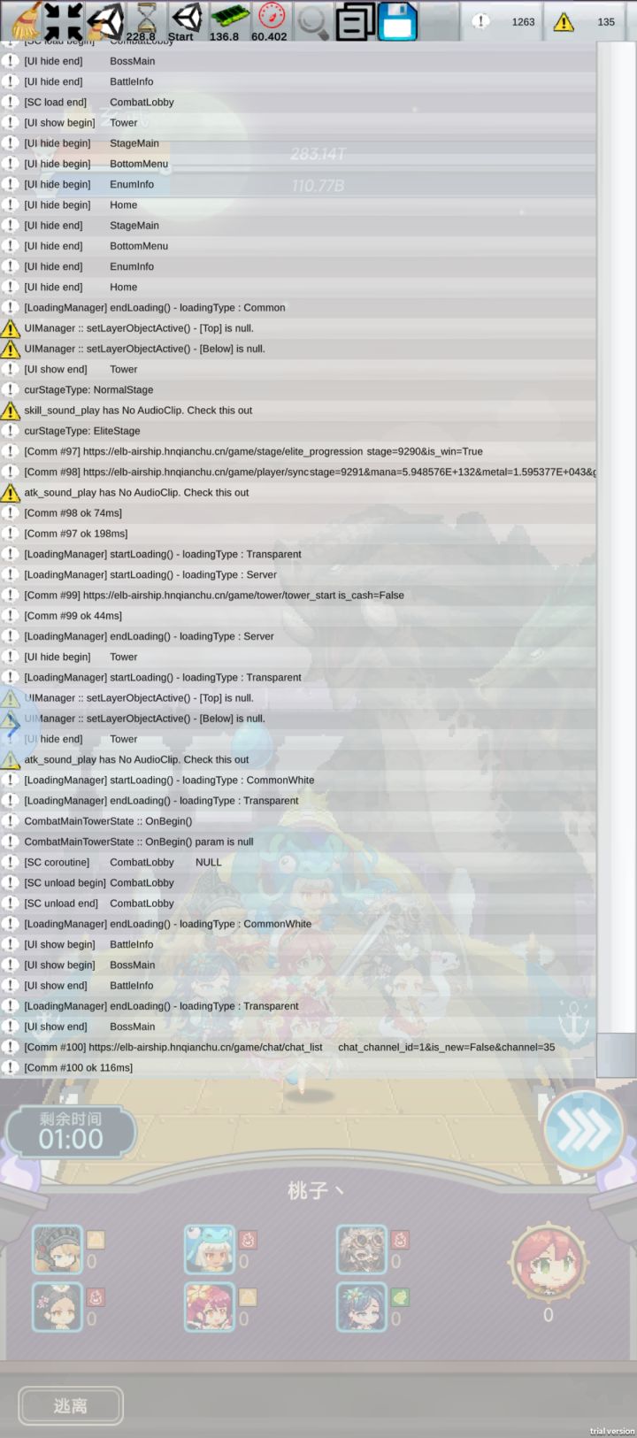
Task: Select log '[UI show end] Tower'
Action: [x=298, y=369]
